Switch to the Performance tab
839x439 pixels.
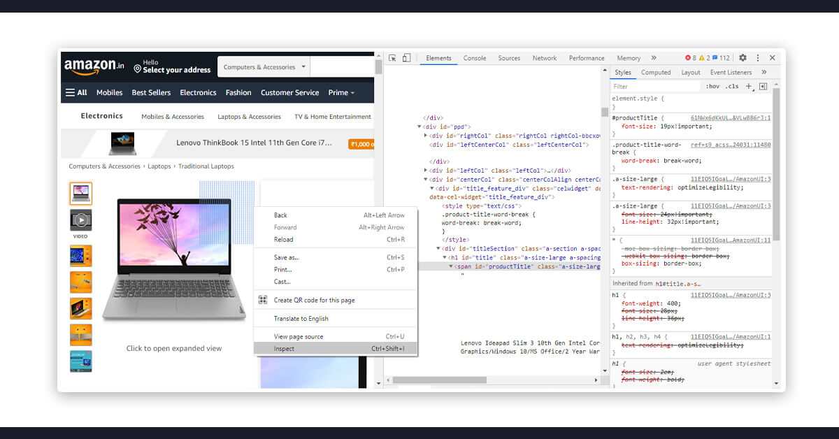pyautogui.click(x=587, y=58)
